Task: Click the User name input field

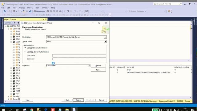Action: click(x=79, y=55)
